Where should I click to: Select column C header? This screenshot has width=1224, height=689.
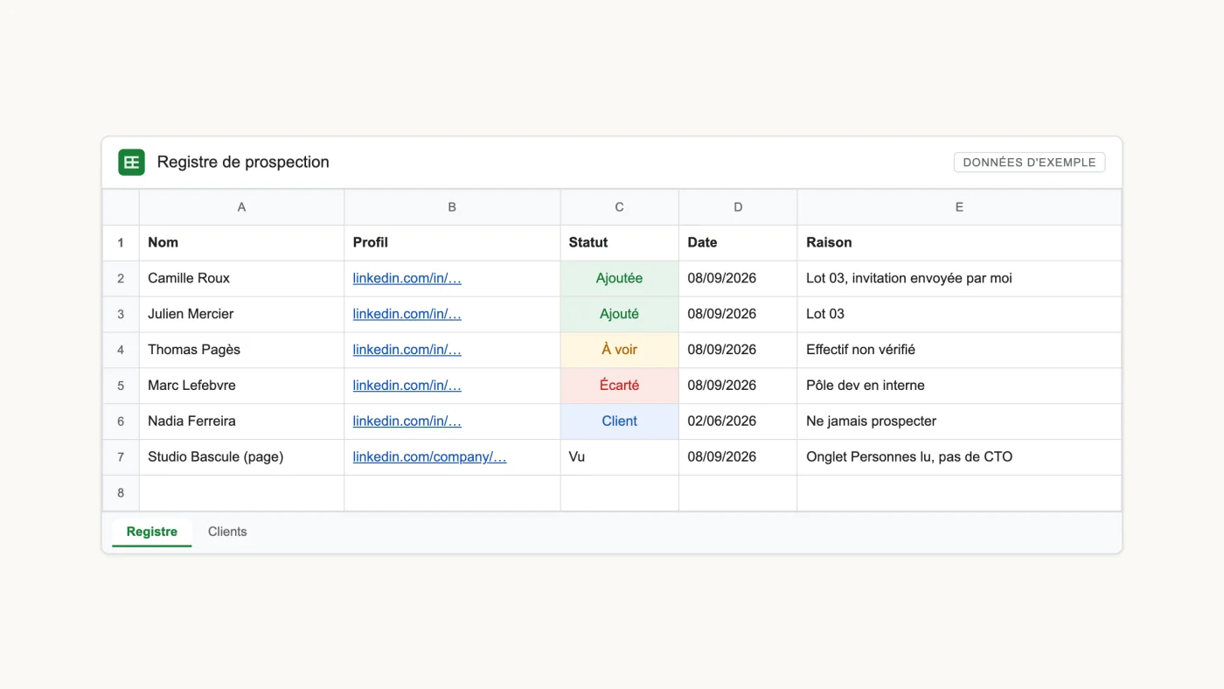(619, 207)
